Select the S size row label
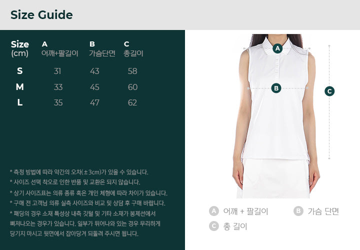The width and height of the screenshot is (360, 250). [x=19, y=71]
